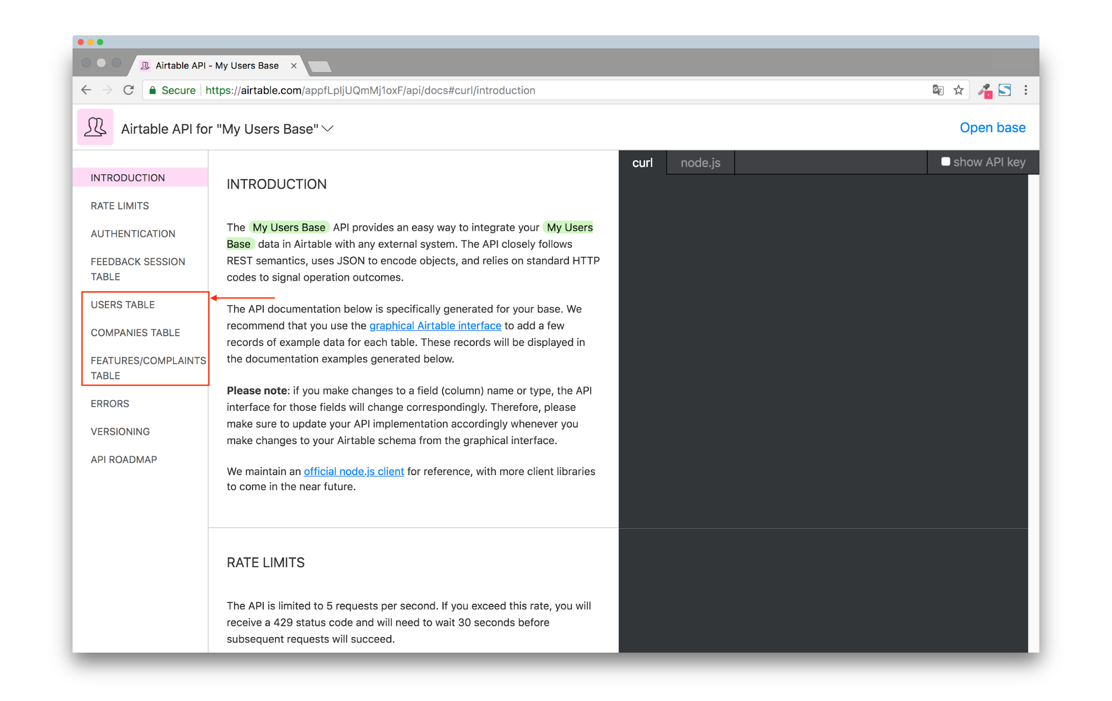The image size is (1112, 701).
Task: Open Chrome three-dot menu
Action: click(x=1025, y=90)
